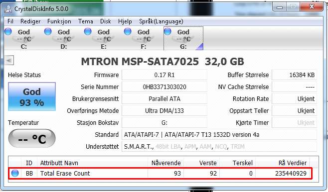
Task: Click the worst value 92 in attribute row
Action: pyautogui.click(x=213, y=174)
